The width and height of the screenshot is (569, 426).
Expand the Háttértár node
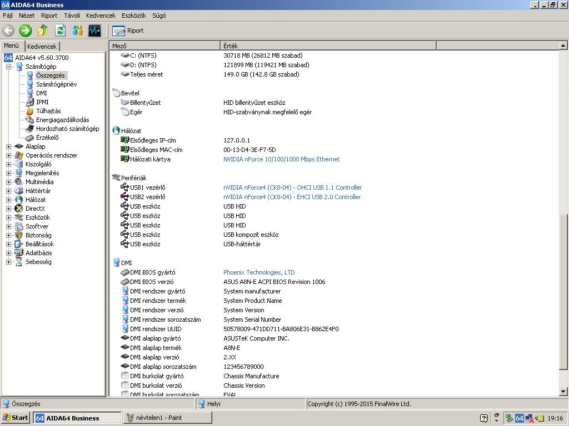(8, 191)
